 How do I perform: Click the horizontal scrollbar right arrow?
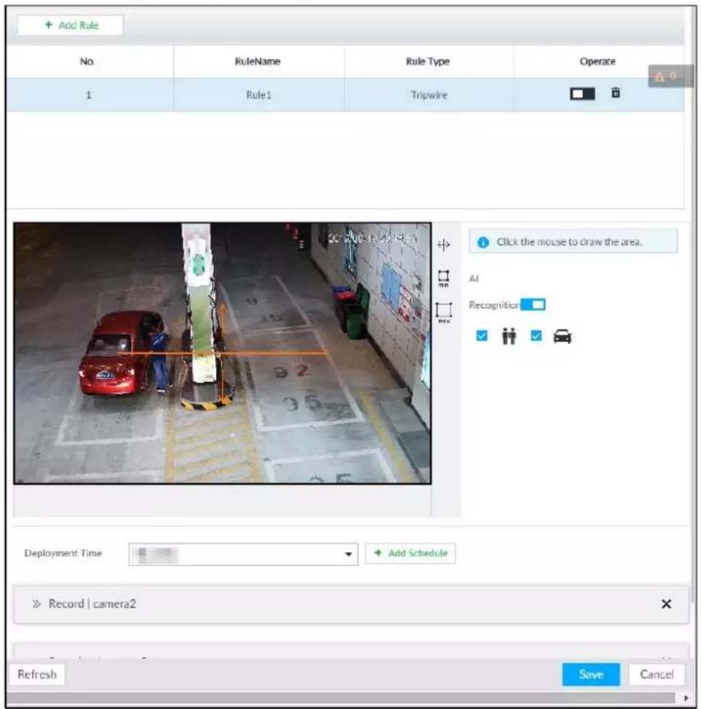tap(686, 698)
